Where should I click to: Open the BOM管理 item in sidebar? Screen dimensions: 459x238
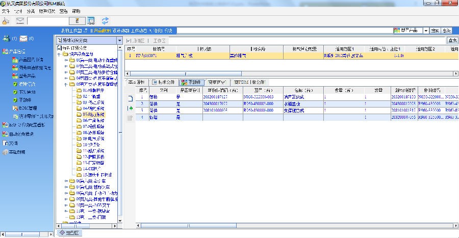click(28, 108)
